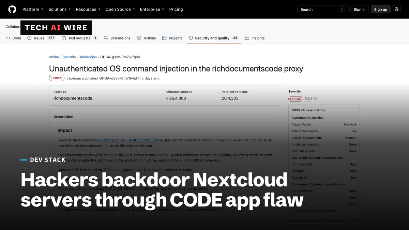Open the Pricing menu item

click(176, 9)
